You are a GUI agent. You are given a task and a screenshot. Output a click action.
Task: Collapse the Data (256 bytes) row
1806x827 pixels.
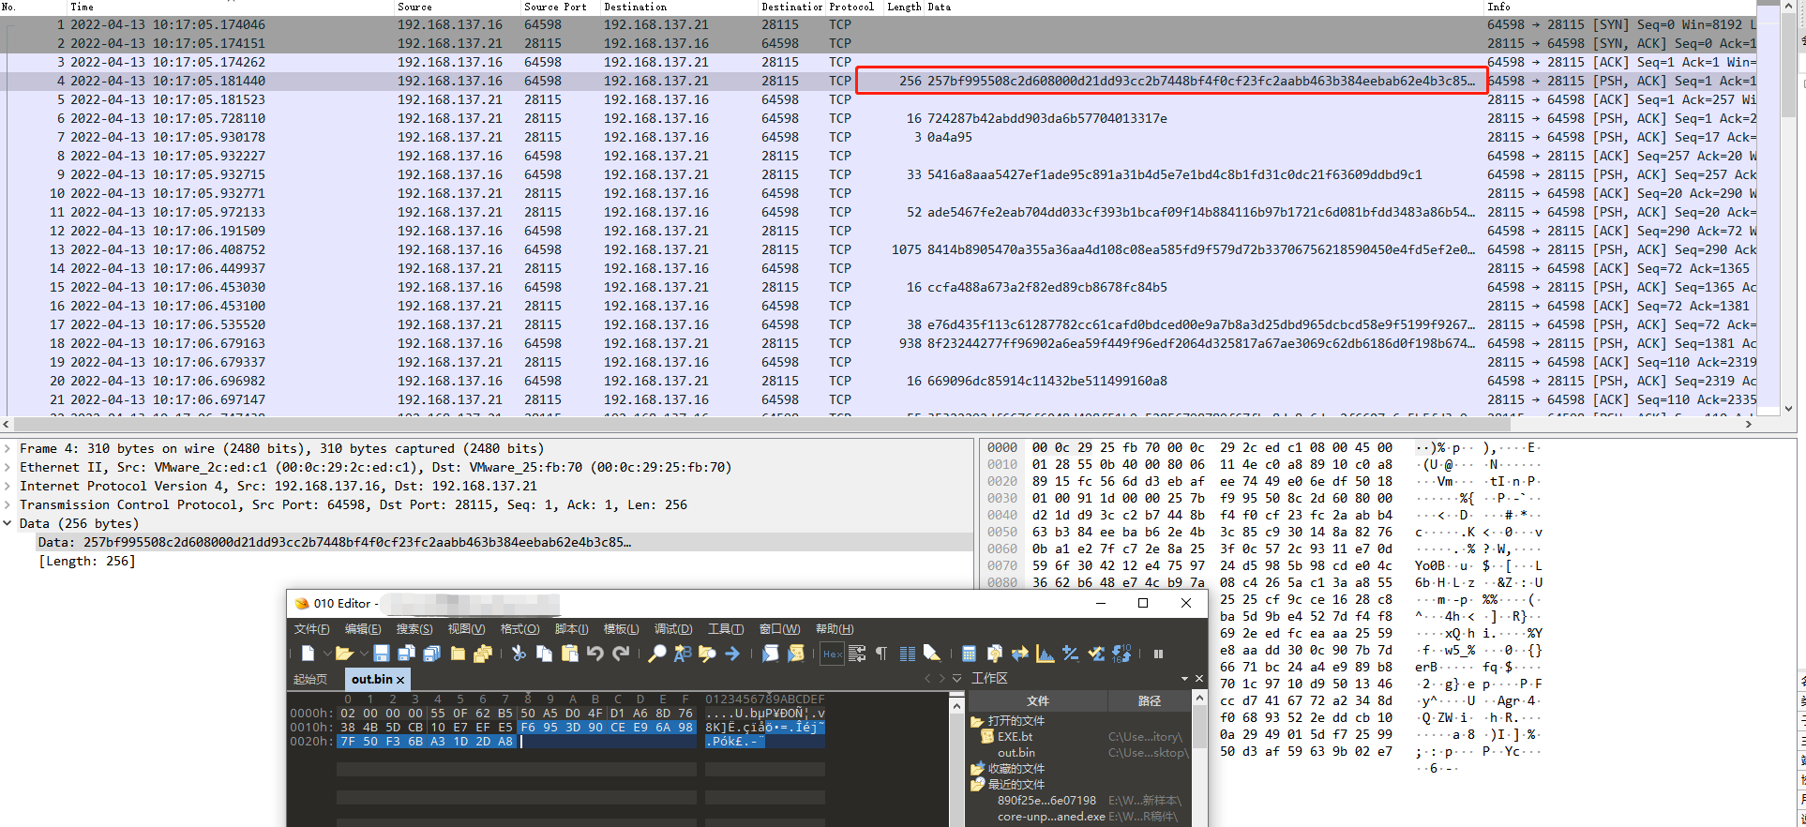click(8, 524)
